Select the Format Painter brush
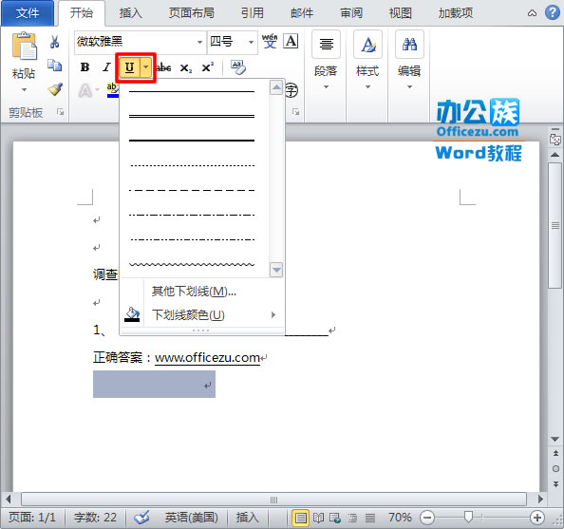564x529 pixels. (x=55, y=89)
